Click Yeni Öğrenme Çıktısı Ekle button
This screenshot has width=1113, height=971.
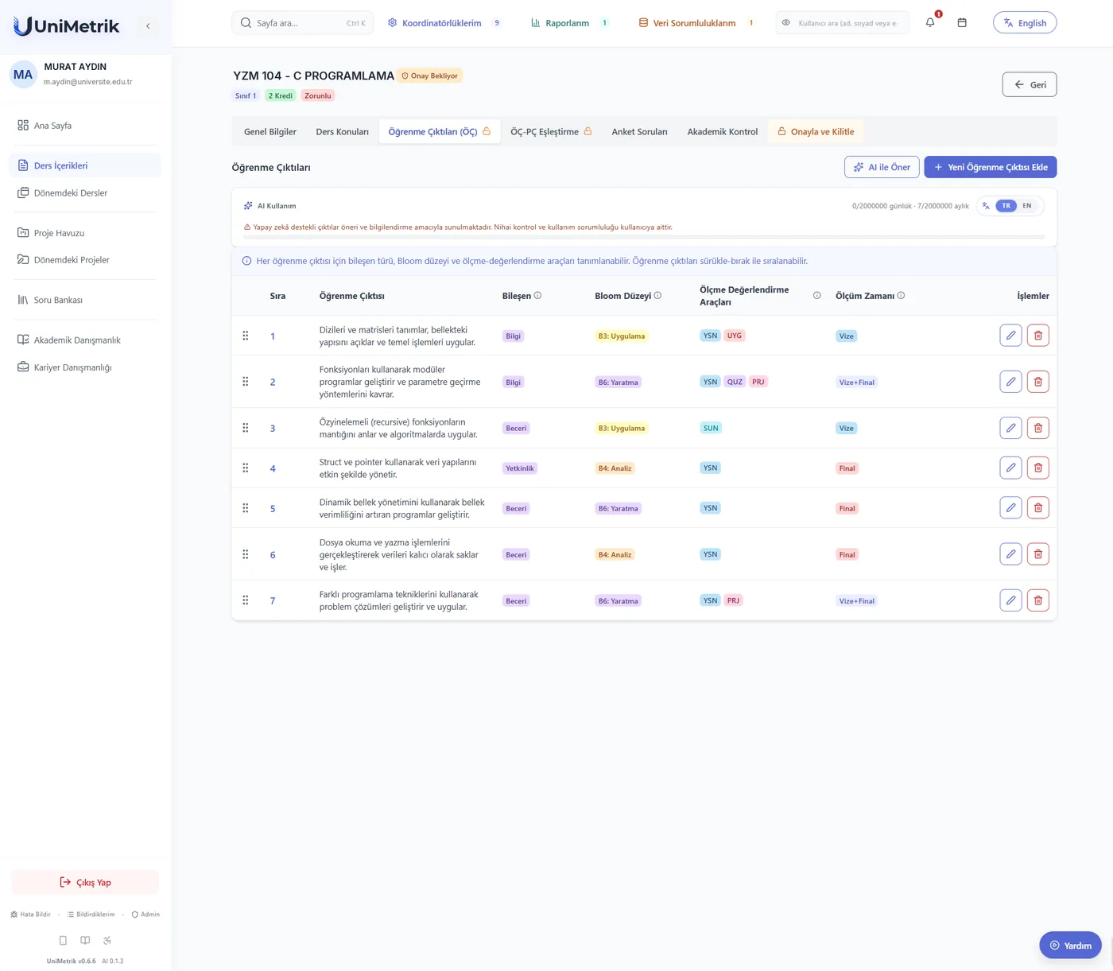tap(991, 167)
